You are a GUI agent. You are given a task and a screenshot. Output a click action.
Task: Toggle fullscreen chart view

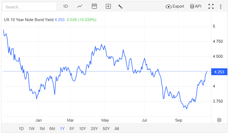coord(211,6)
